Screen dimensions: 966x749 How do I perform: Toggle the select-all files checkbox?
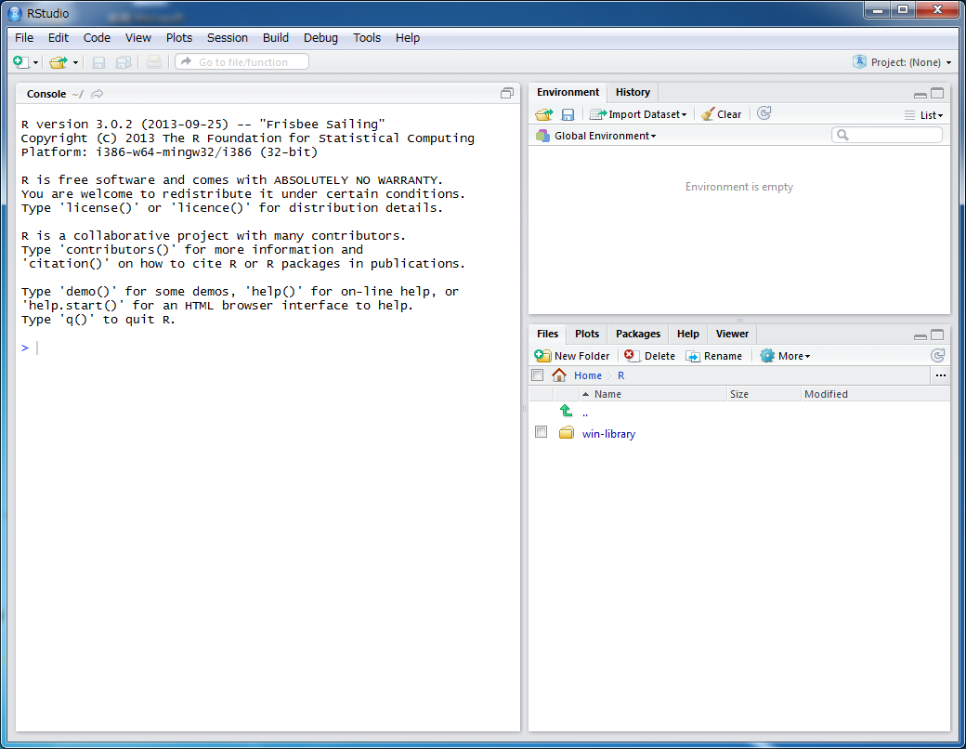pos(537,375)
